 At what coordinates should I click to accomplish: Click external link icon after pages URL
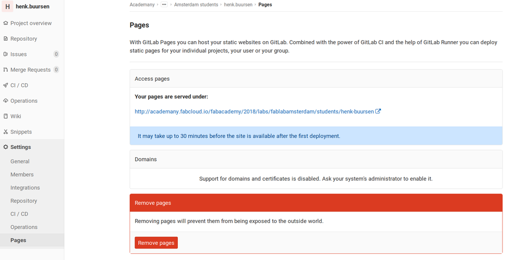378,111
